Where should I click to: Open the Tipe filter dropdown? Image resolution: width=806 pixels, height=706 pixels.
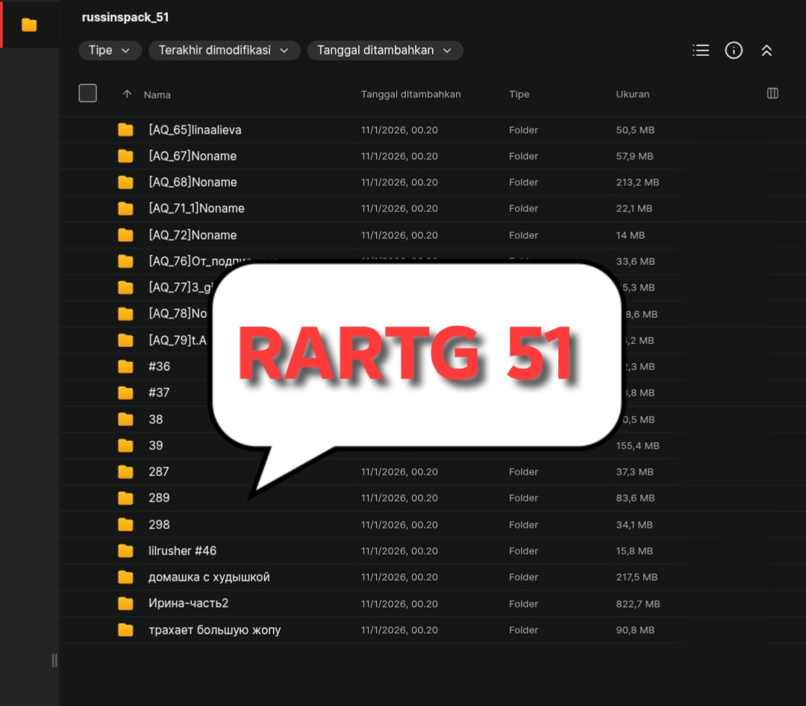(x=110, y=51)
